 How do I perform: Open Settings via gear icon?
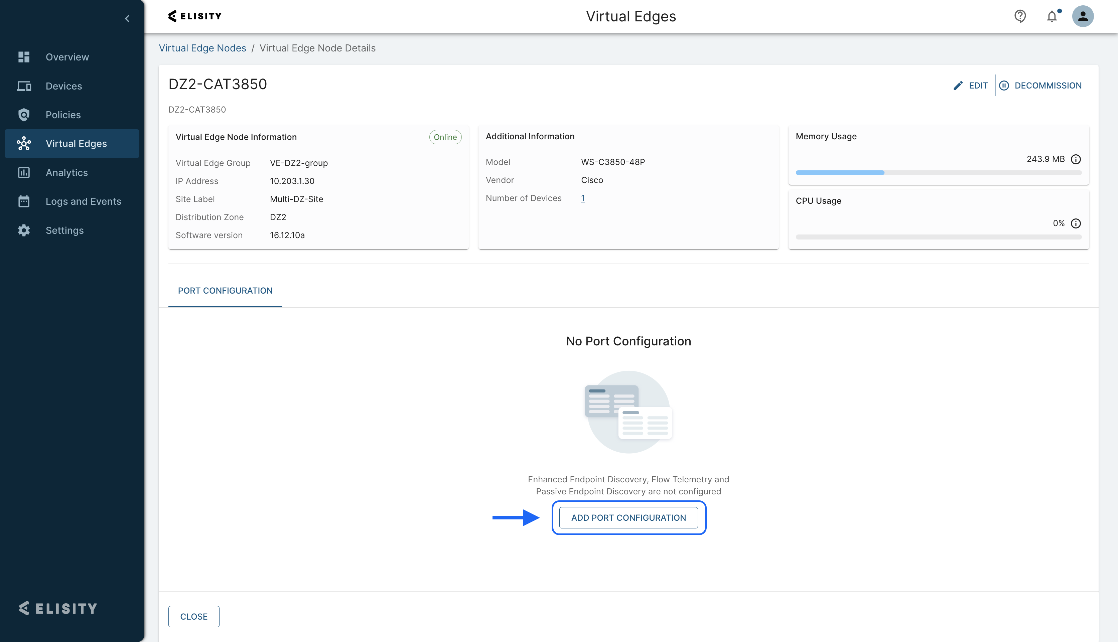(x=24, y=230)
